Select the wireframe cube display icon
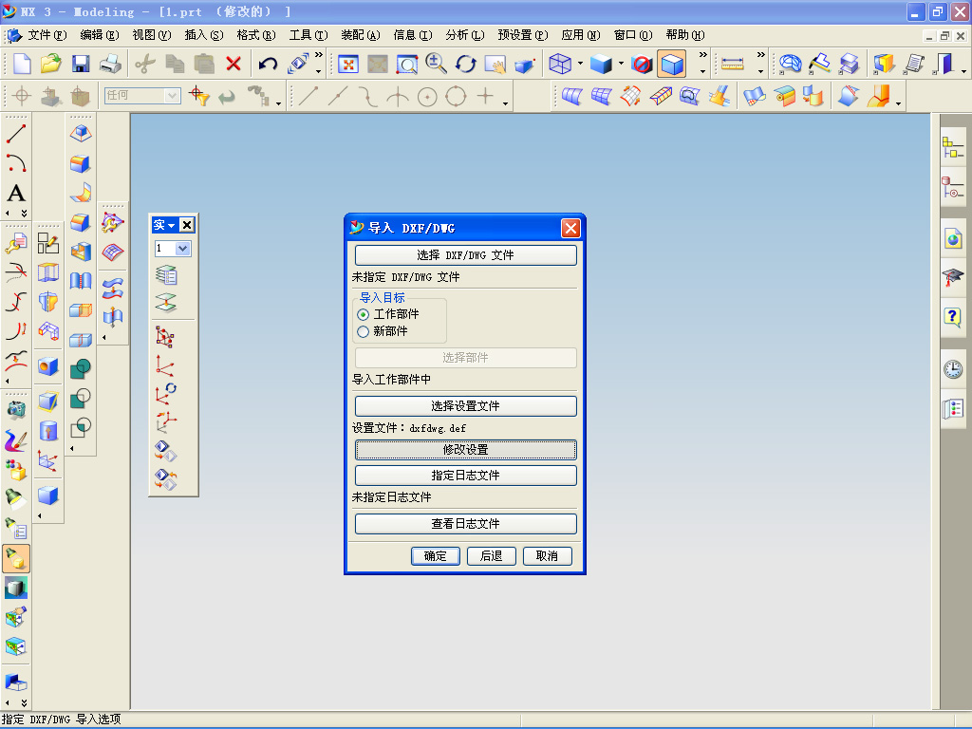Viewport: 972px width, 729px height. point(560,64)
